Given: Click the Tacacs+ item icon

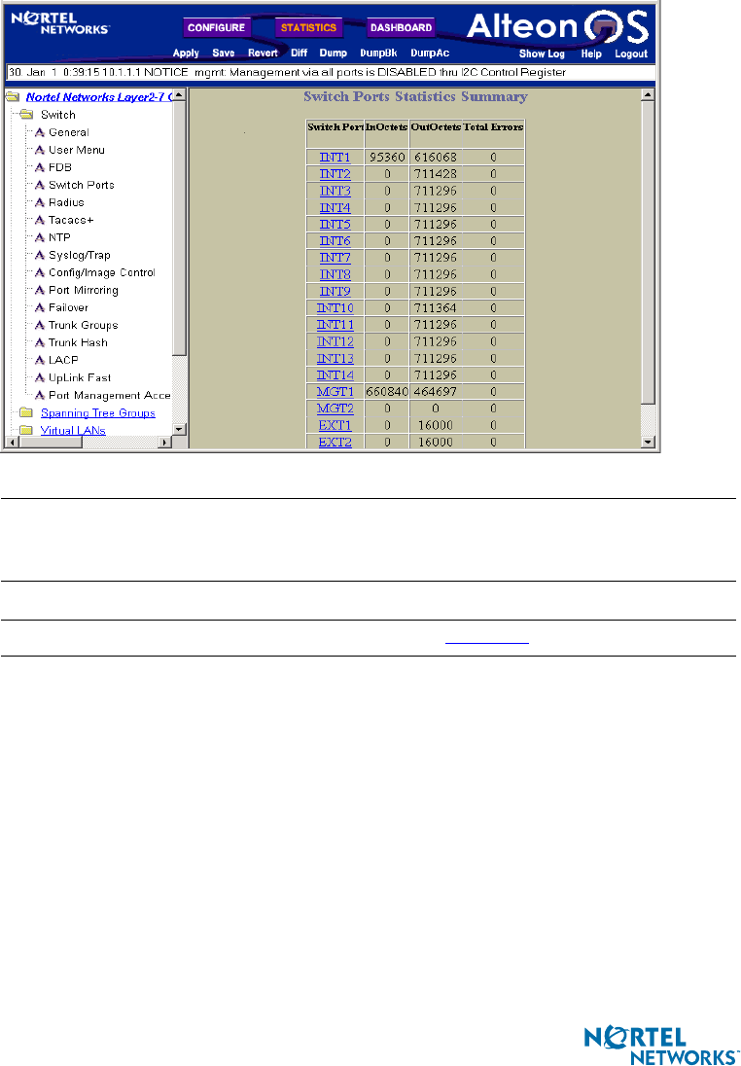Looking at the screenshot, I should tap(40, 220).
